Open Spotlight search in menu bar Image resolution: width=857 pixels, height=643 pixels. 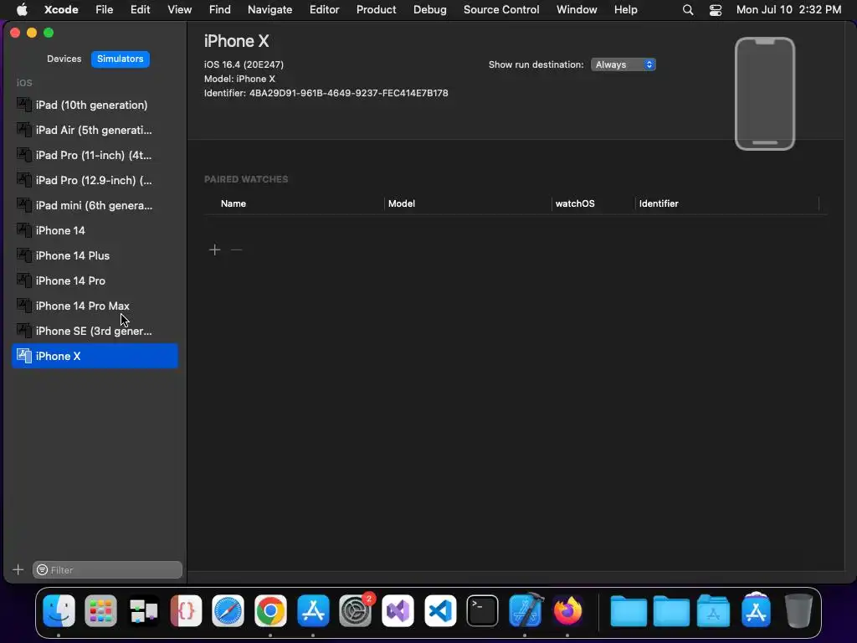[x=688, y=10]
